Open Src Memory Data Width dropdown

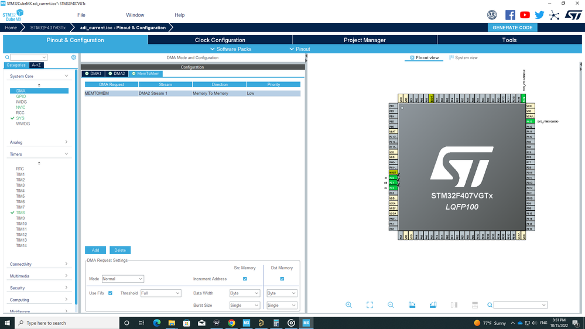(244, 293)
